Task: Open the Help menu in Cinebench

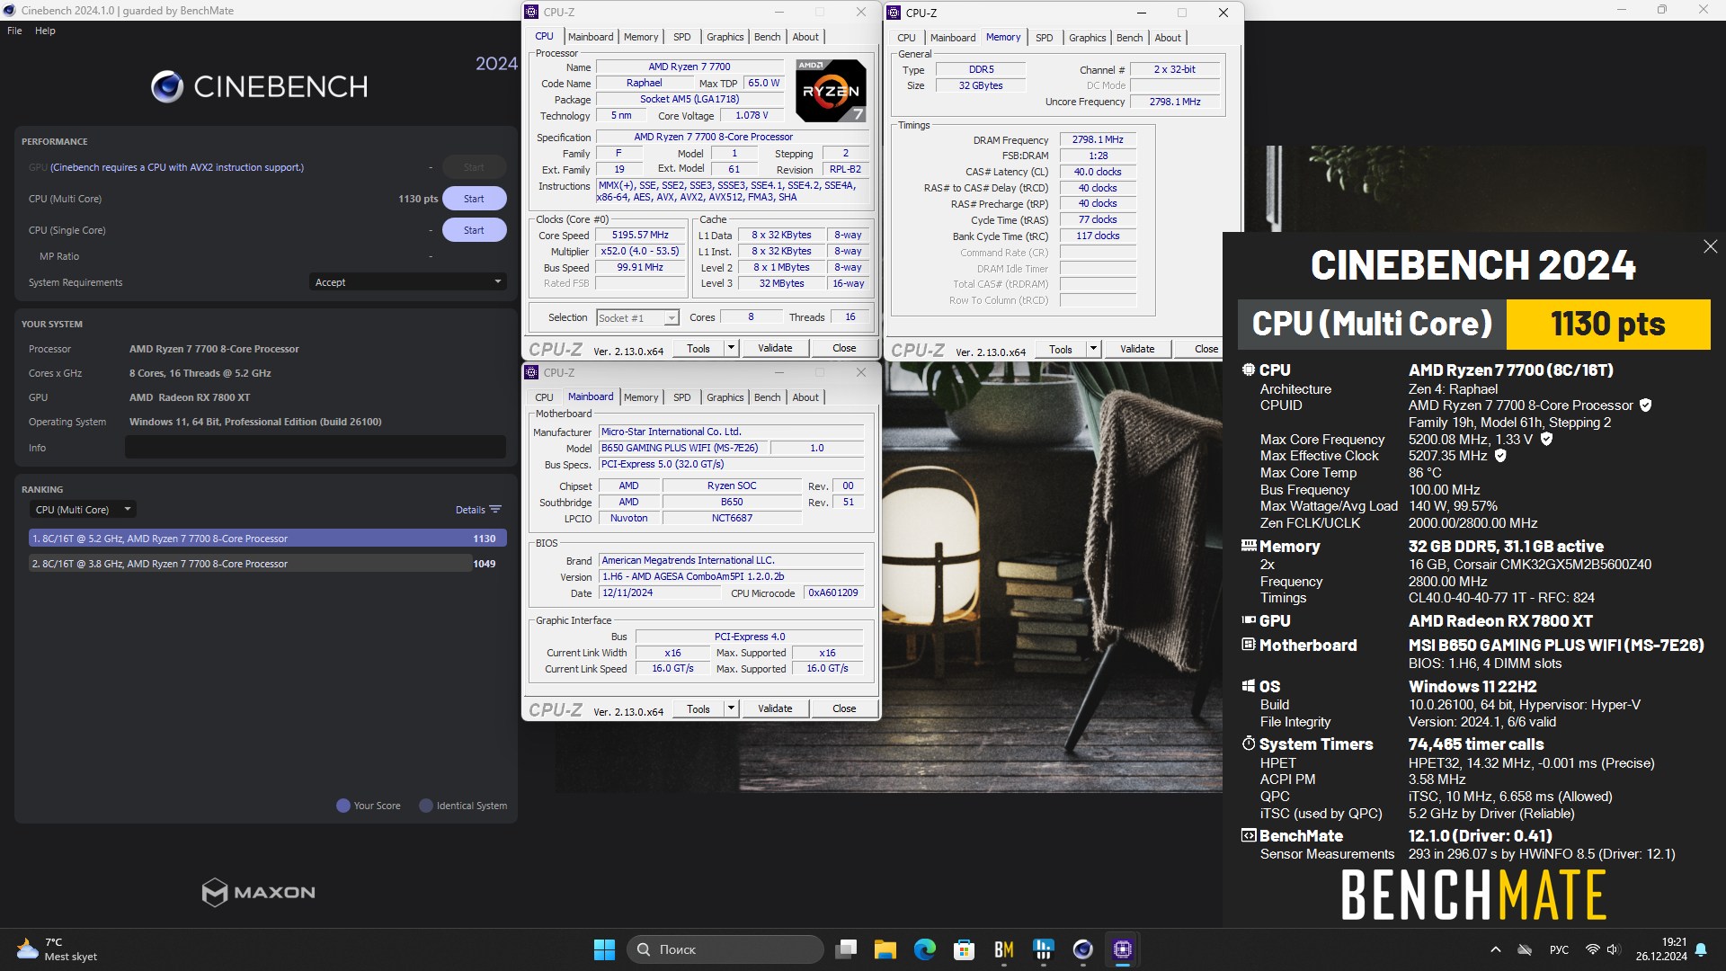Action: (45, 31)
